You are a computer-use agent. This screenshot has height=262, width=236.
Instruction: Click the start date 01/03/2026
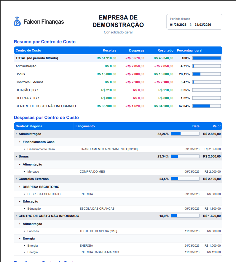click(x=178, y=25)
